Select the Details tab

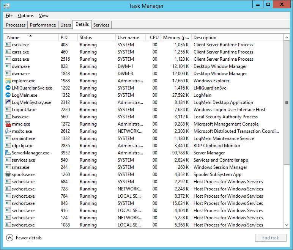point(82,25)
